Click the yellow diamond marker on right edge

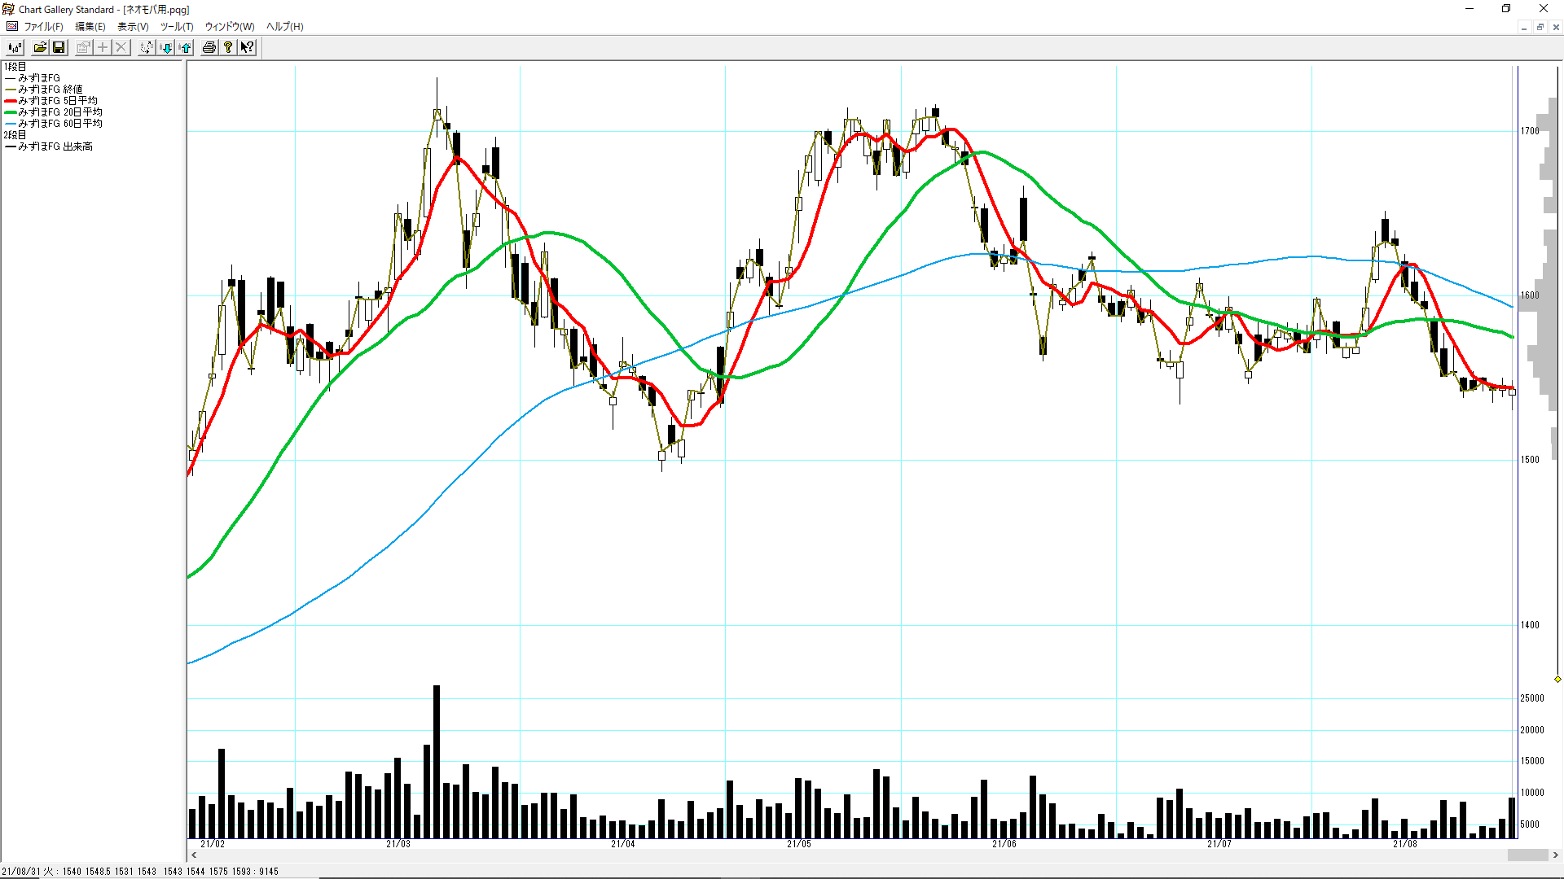tap(1557, 679)
